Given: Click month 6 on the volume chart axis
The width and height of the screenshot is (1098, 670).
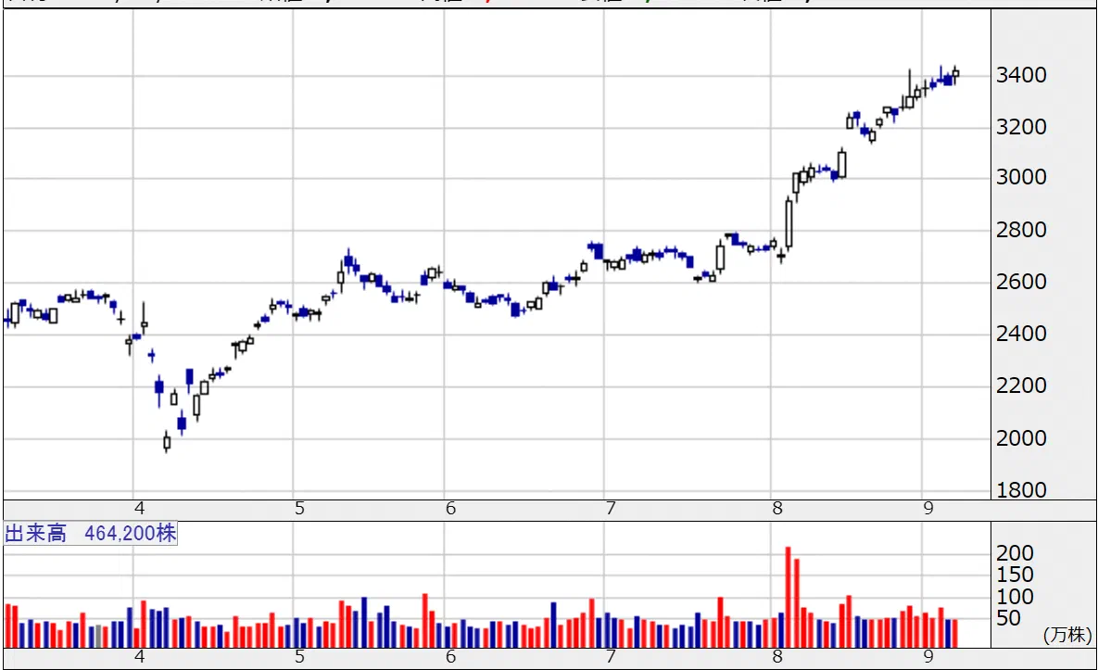Looking at the screenshot, I should point(450,657).
